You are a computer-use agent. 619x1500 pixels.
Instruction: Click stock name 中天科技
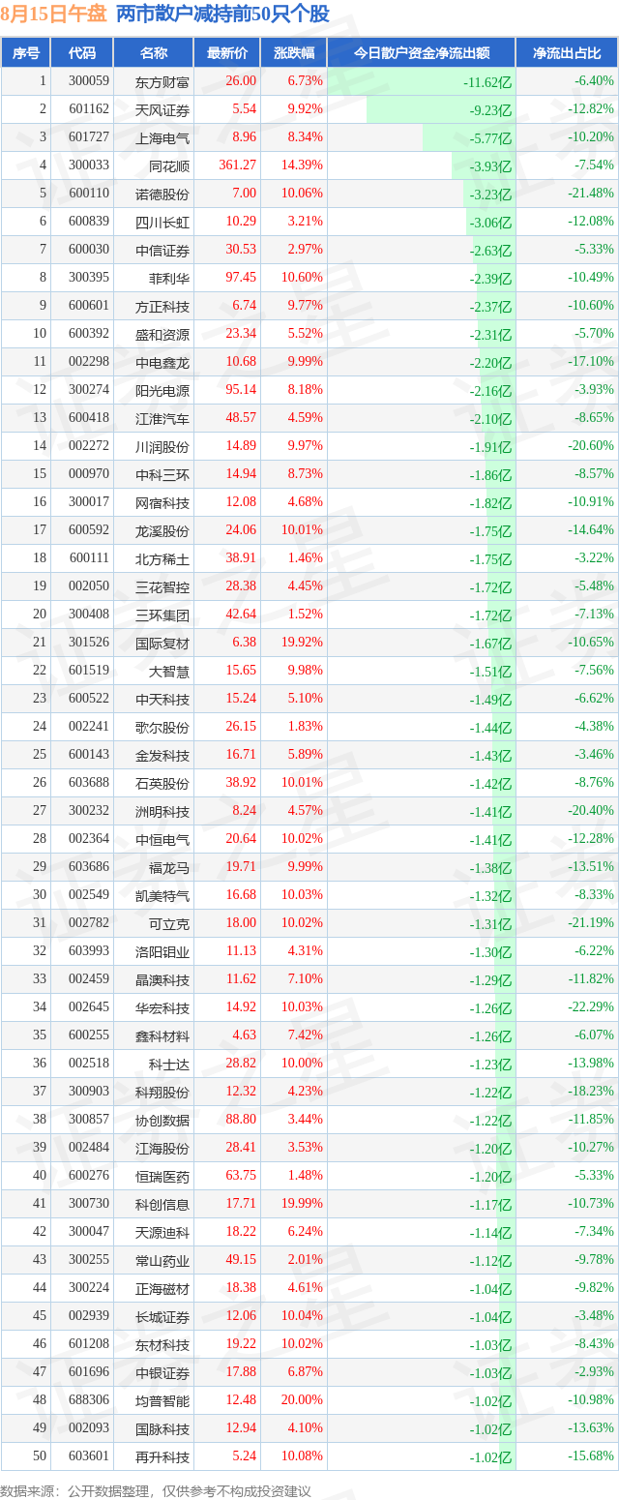[162, 699]
